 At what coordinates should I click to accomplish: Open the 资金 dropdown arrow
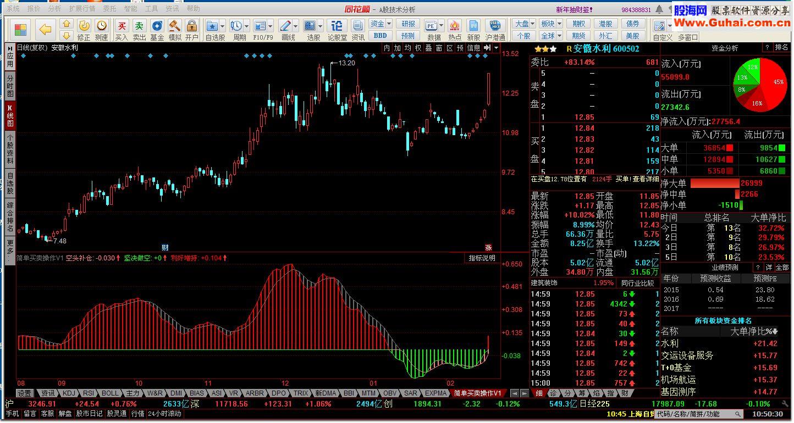click(389, 24)
